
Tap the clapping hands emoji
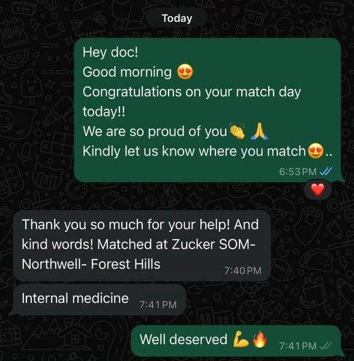238,131
